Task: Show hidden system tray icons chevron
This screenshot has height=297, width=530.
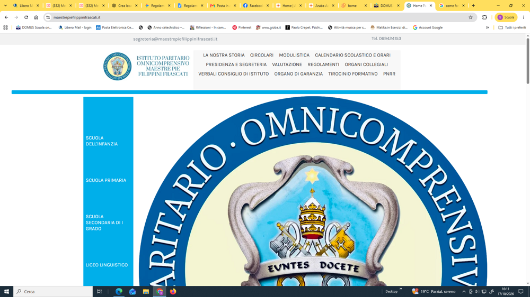Action: (464, 292)
